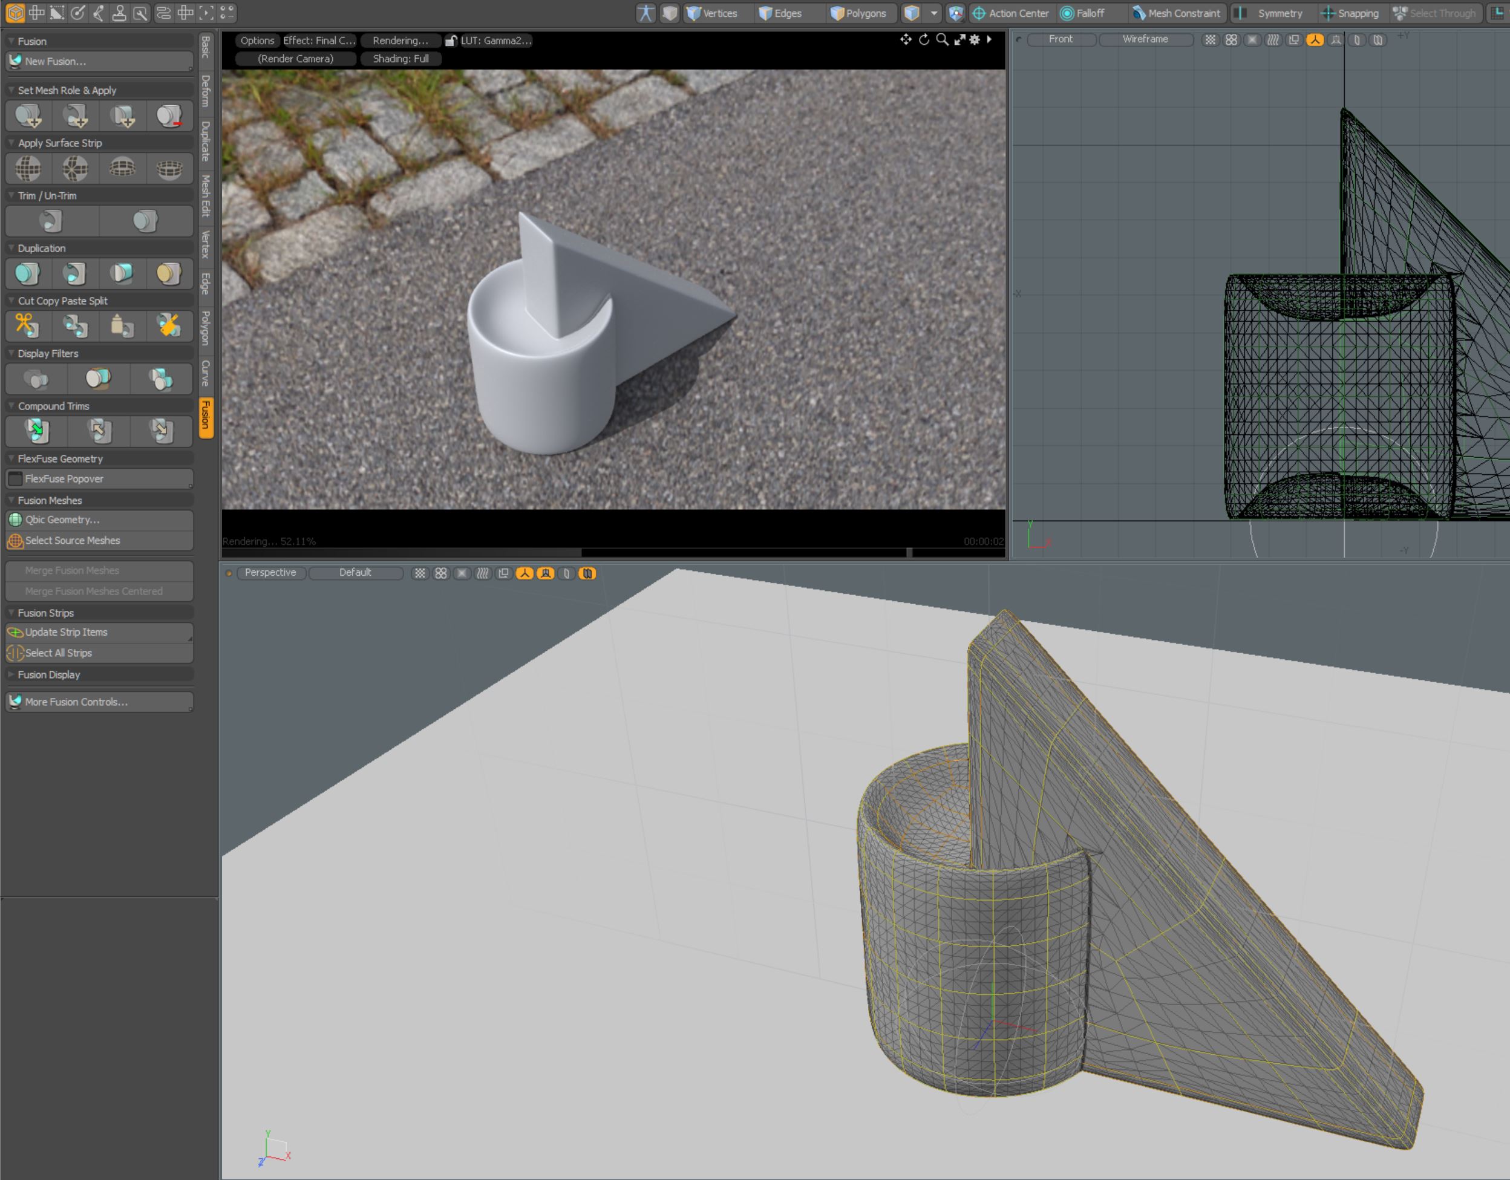Screen dimensions: 1510x1180
Task: Toggle the LUT lock icon
Action: [x=451, y=41]
